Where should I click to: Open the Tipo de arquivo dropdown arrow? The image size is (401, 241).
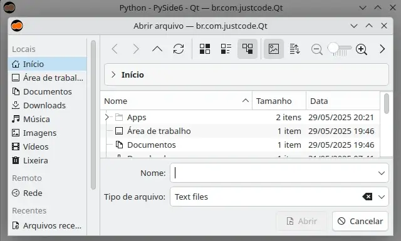tap(382, 197)
